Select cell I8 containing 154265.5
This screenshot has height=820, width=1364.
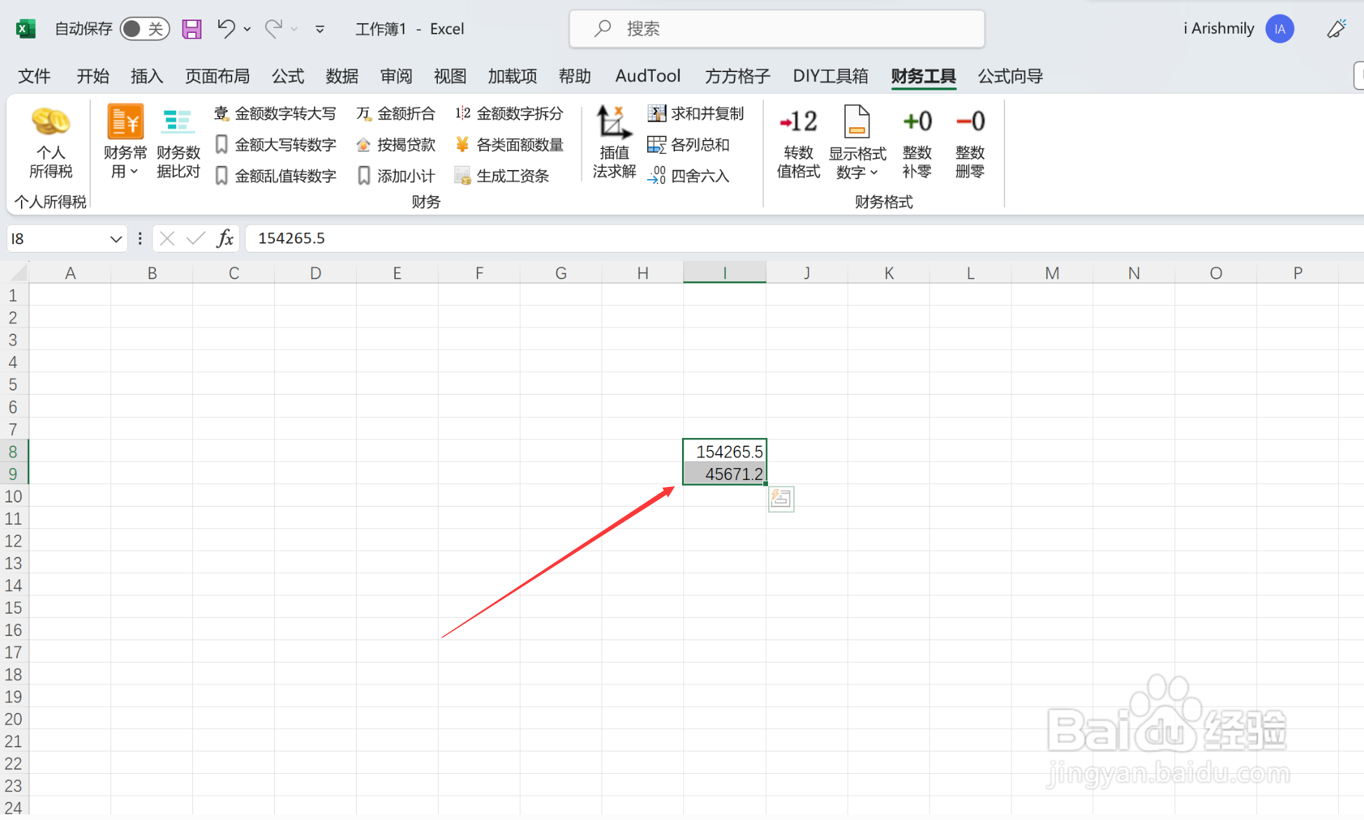tap(725, 451)
